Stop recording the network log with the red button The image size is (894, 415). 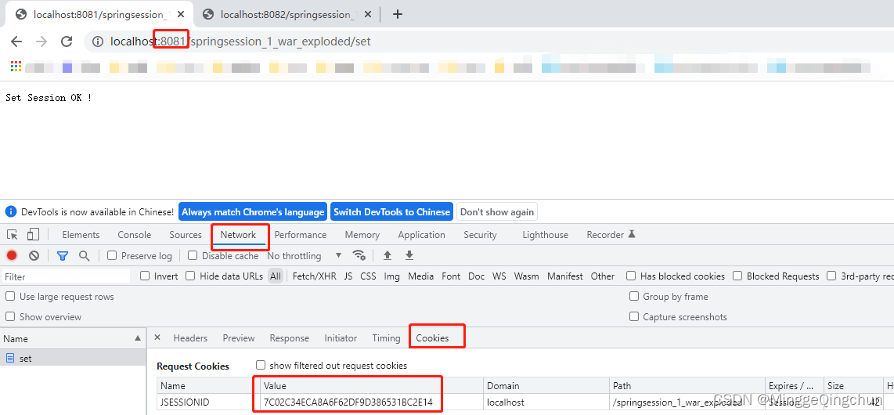12,255
